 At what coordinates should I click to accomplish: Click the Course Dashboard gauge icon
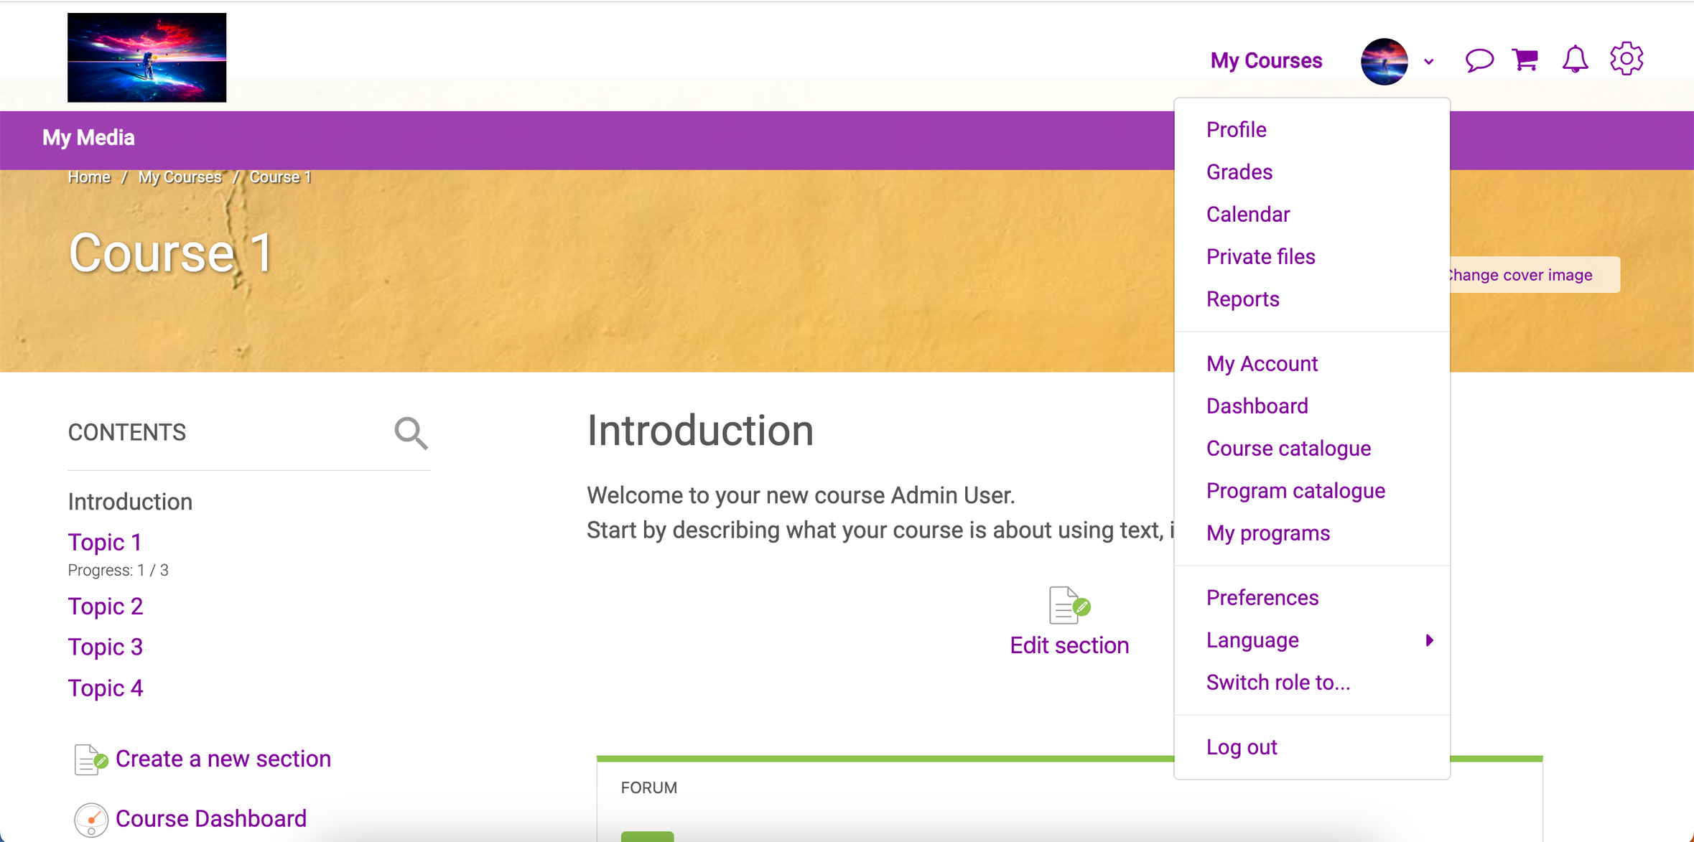[x=90, y=819]
